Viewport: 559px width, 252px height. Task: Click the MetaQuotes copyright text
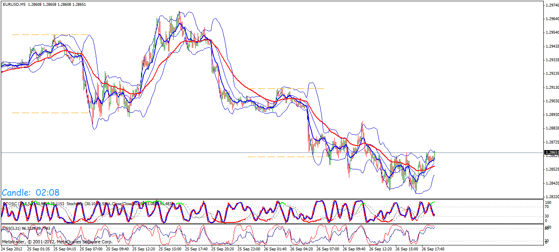(55, 243)
